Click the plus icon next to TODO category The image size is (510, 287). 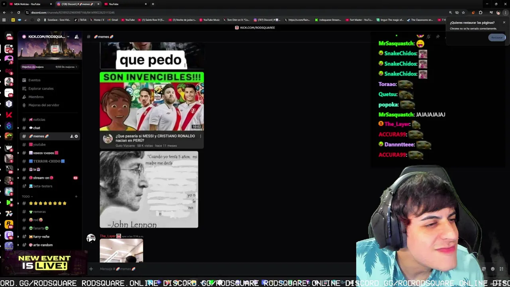(76, 197)
